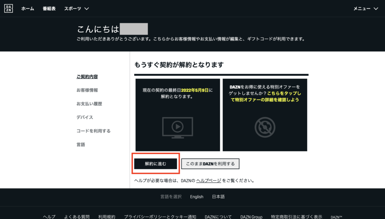Viewport: 385px width, 219px height.
Task: Click the special offer card
Action: click(265, 115)
